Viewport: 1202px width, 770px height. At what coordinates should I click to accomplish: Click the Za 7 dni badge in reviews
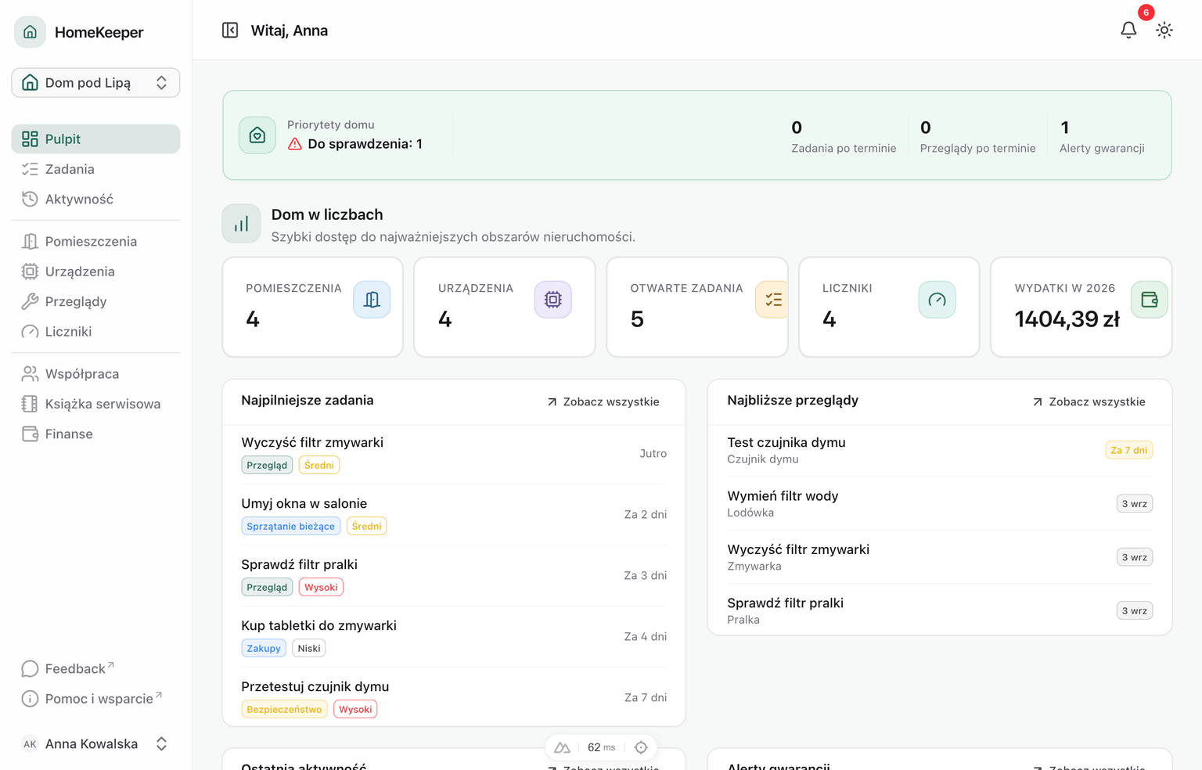[1129, 450]
